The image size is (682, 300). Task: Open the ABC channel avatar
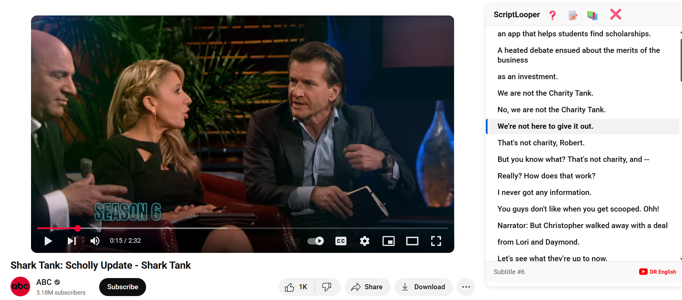click(x=20, y=286)
